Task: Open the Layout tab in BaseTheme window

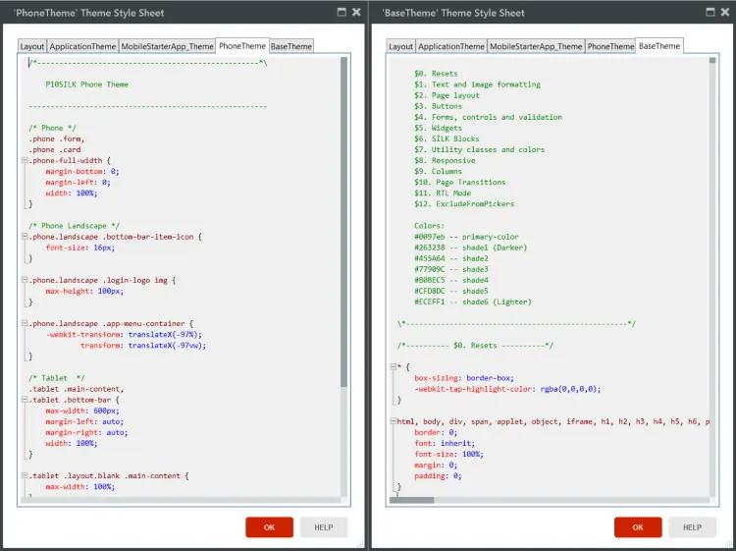Action: 400,46
